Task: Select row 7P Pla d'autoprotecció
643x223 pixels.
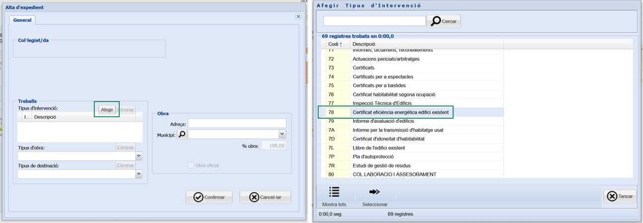Action: [x=412, y=157]
